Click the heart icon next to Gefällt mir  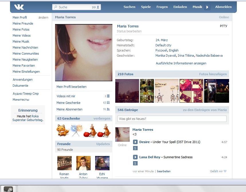[225, 171]
